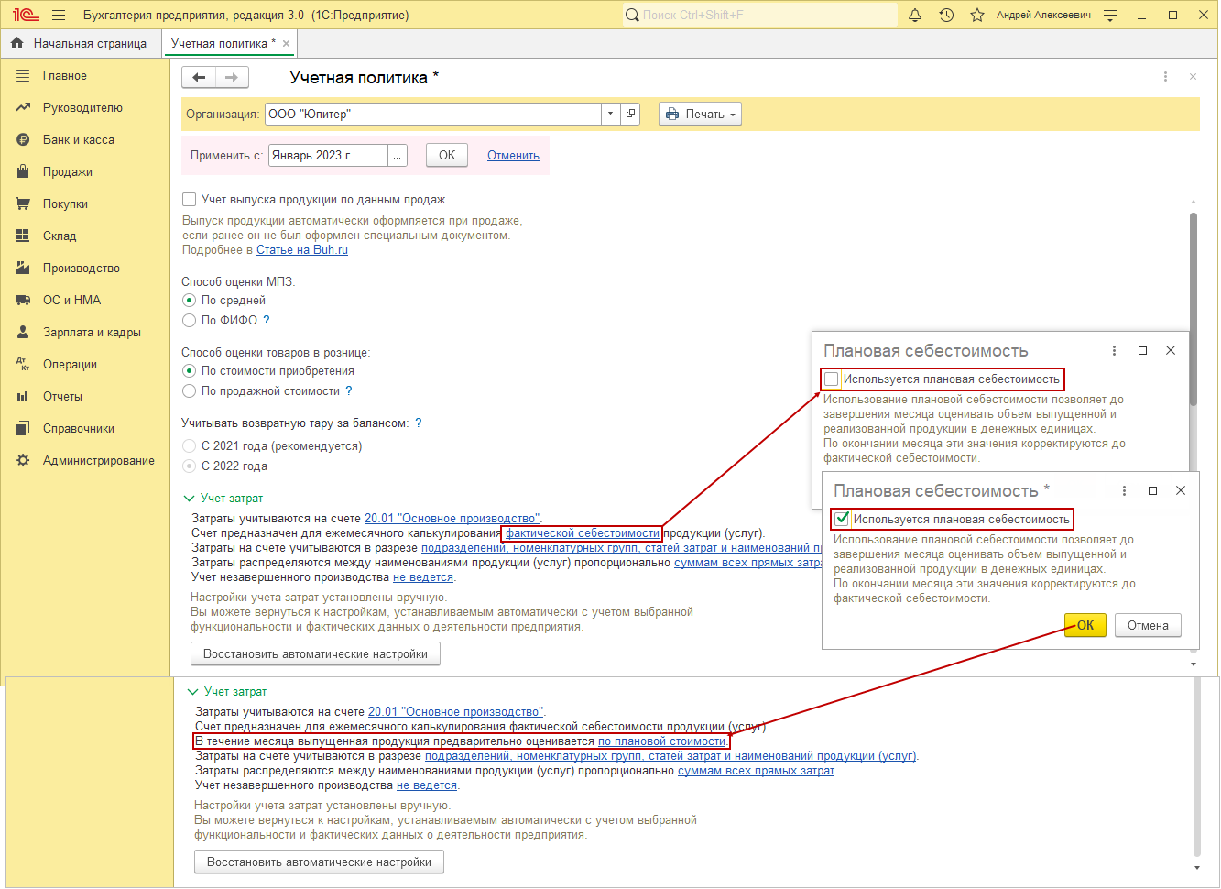Open notifications bell icon
This screenshot has height=889, width=1221.
(914, 15)
